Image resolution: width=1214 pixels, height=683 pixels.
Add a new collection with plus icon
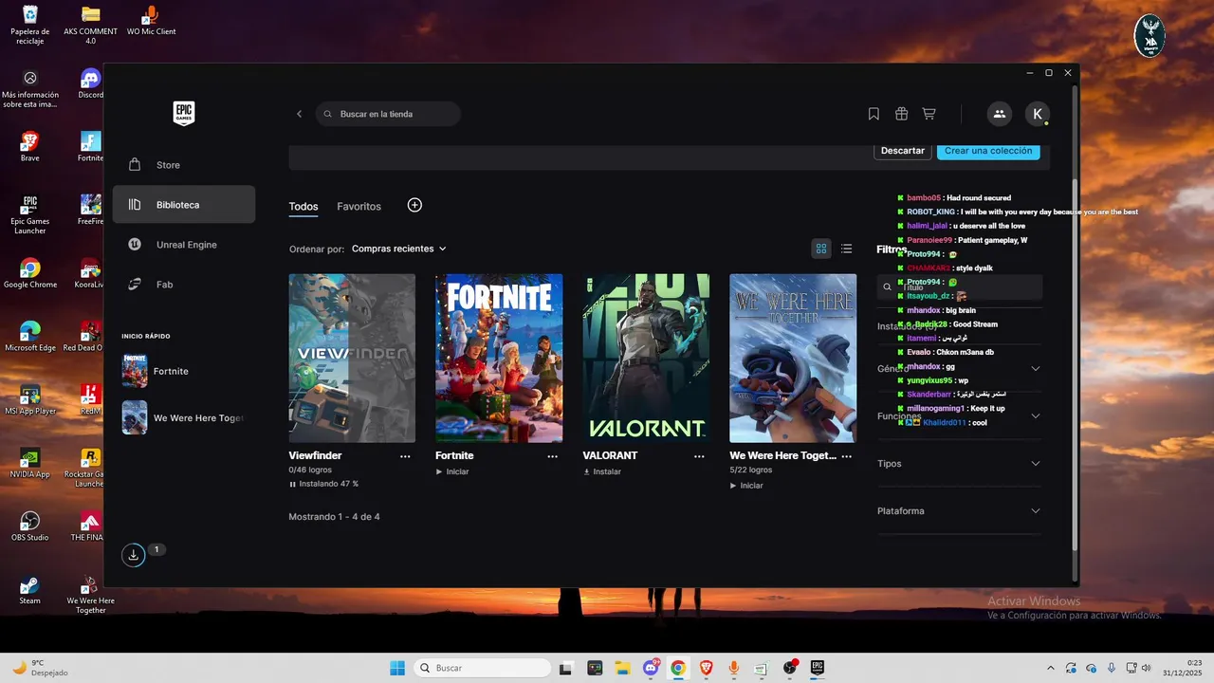[x=414, y=205]
